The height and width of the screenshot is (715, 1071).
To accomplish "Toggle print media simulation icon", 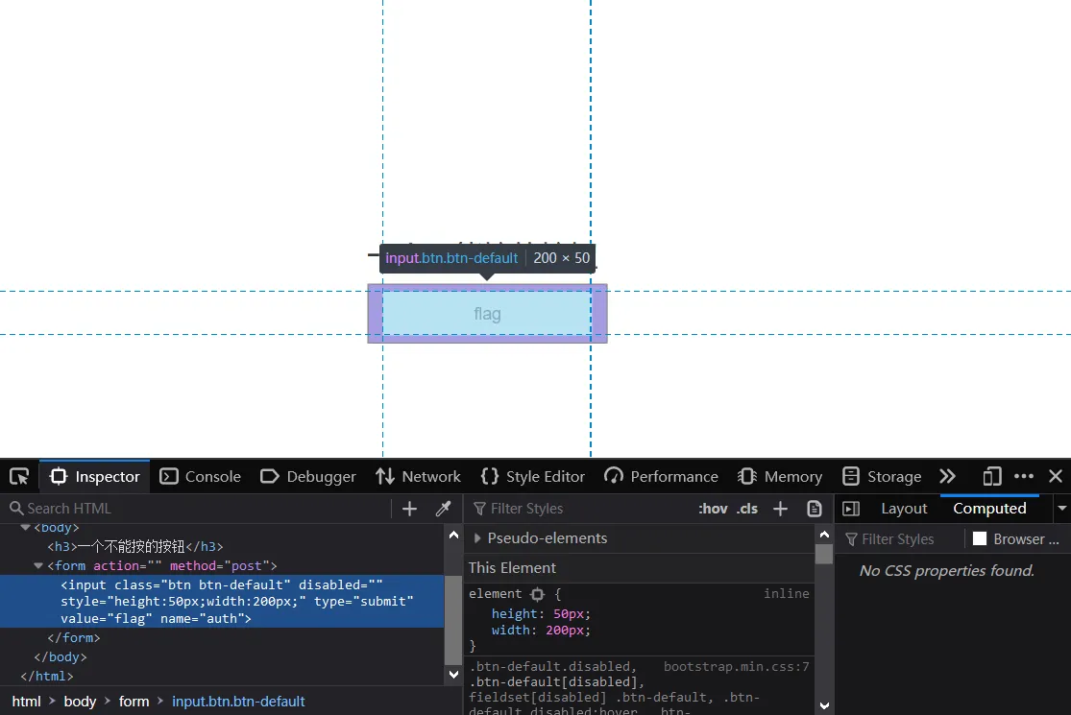I will (x=815, y=509).
